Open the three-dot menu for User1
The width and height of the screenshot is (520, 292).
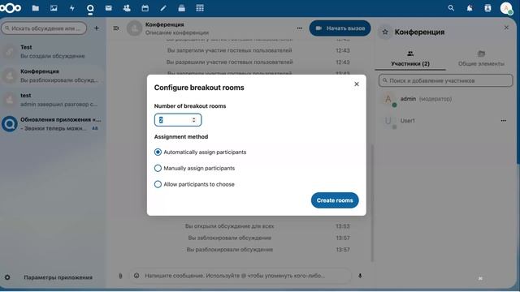click(x=504, y=121)
